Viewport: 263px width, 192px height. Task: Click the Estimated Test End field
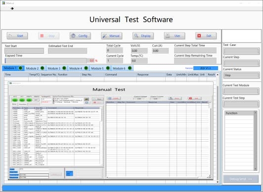pos(67,51)
